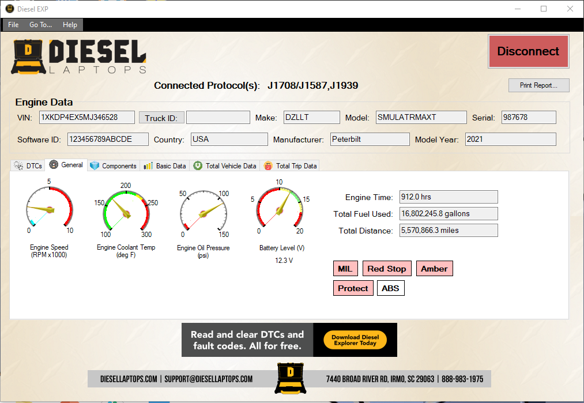
Task: Click the Truck ID button
Action: 161,117
